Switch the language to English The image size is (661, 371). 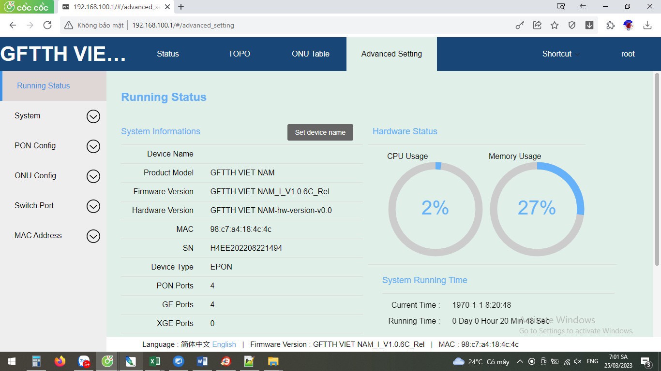tap(224, 344)
